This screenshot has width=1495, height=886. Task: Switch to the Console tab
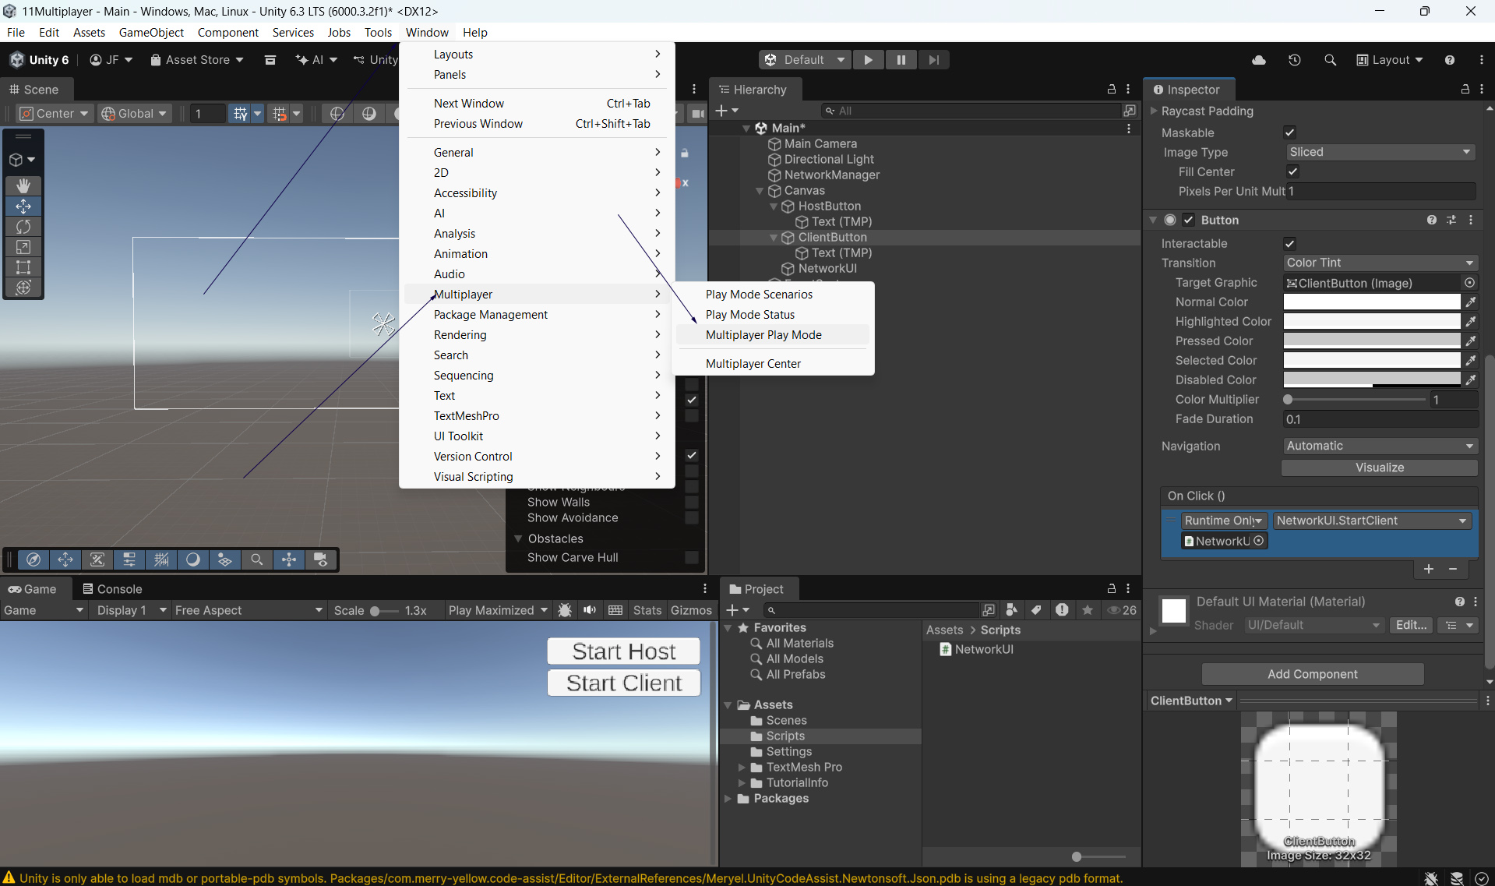(x=112, y=589)
